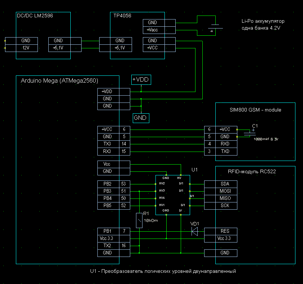Click the TXD pin on SIM800 module
This screenshot has height=284, width=303.
click(225, 151)
